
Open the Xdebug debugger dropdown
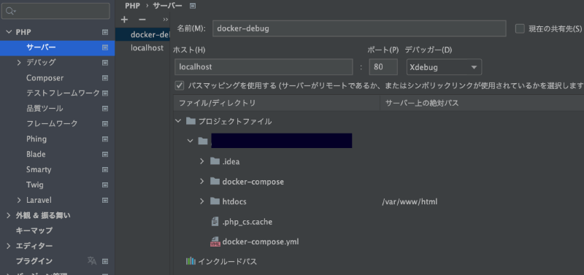pos(445,67)
